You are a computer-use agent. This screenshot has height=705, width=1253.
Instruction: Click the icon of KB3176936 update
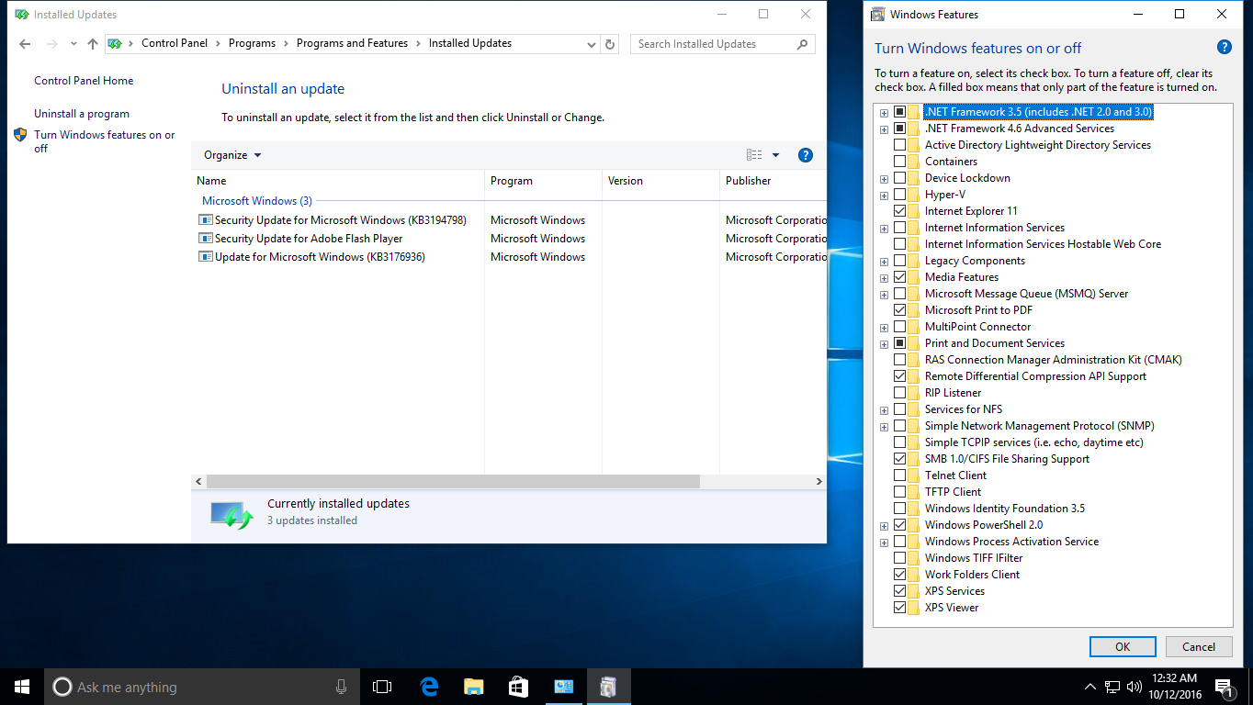pyautogui.click(x=206, y=257)
